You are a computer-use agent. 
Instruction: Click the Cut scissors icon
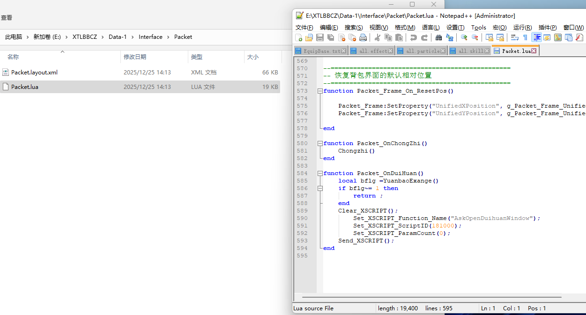point(378,37)
